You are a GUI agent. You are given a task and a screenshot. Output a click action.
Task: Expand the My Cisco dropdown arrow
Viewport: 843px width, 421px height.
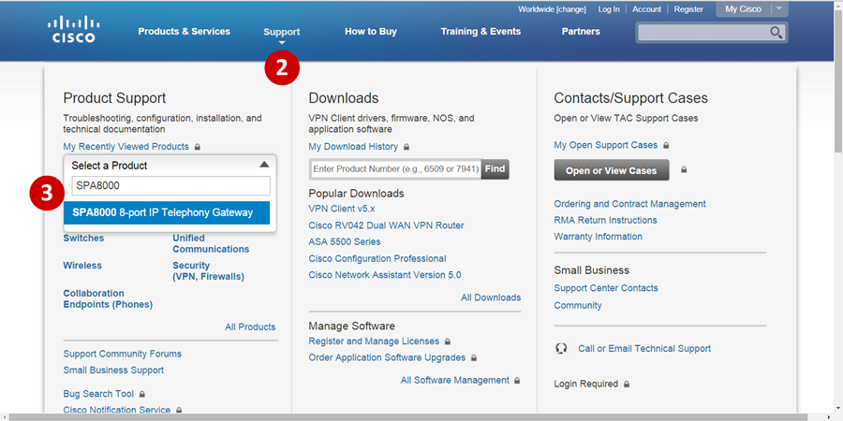coord(779,9)
